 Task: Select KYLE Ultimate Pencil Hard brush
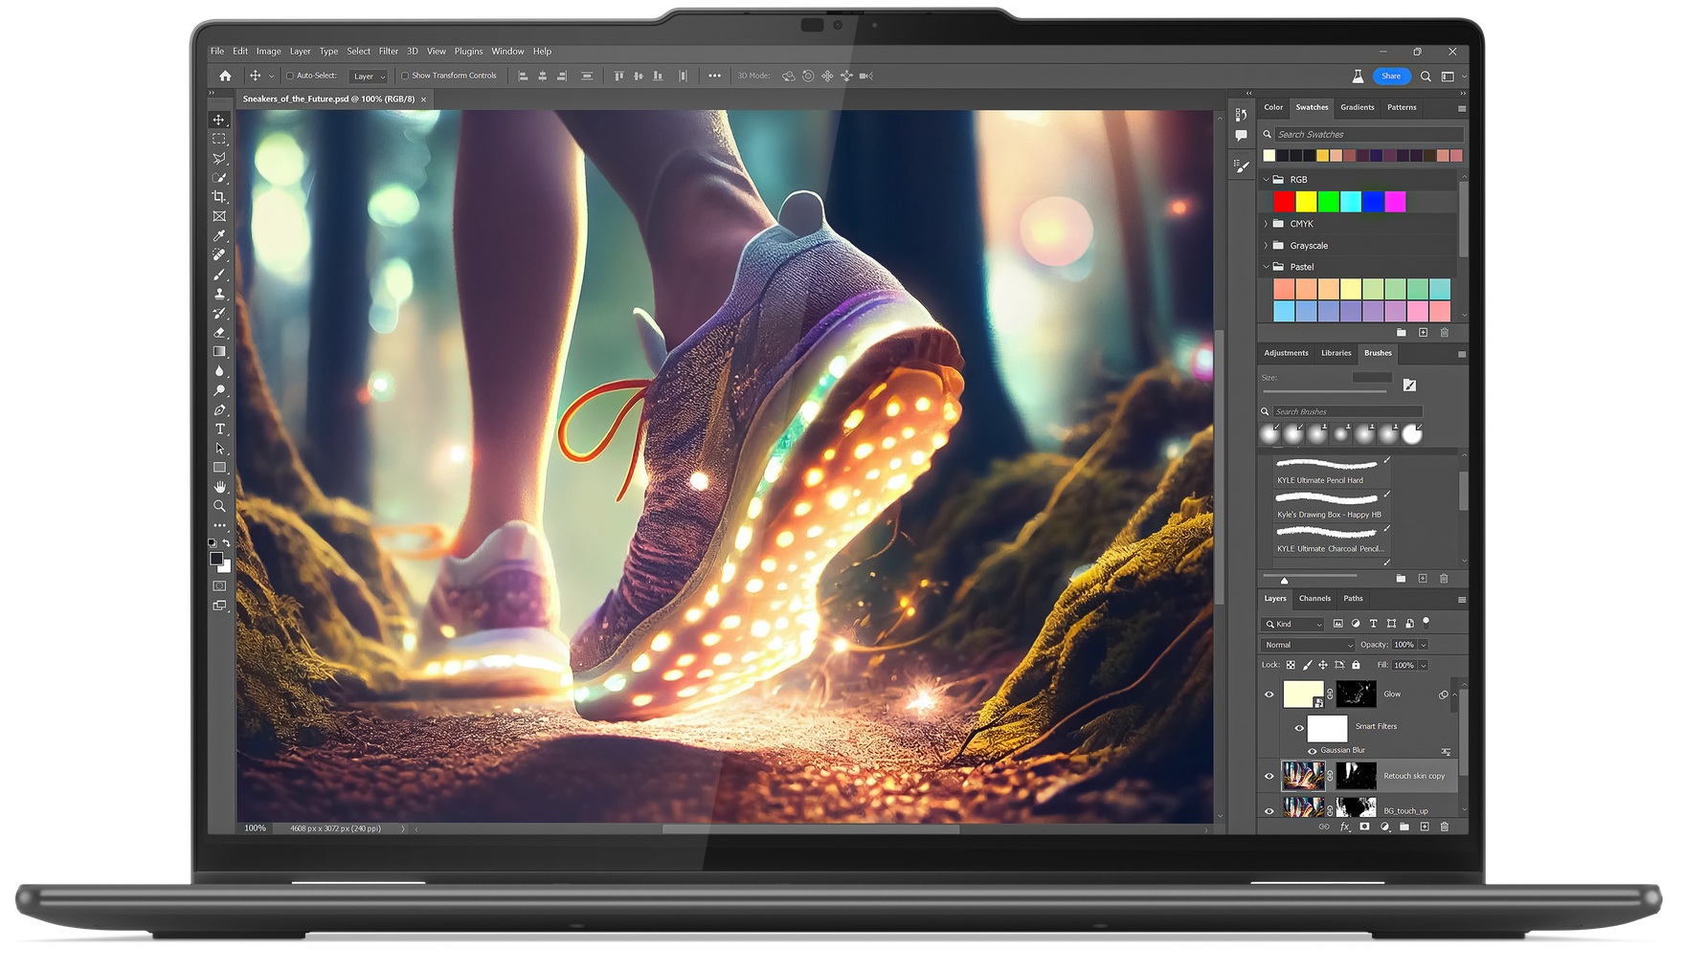point(1331,472)
